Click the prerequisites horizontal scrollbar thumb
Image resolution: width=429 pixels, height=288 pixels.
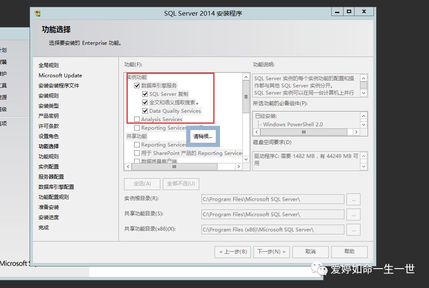(x=304, y=132)
